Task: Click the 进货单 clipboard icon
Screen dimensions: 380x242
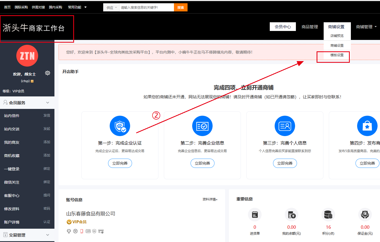Action: point(255,215)
